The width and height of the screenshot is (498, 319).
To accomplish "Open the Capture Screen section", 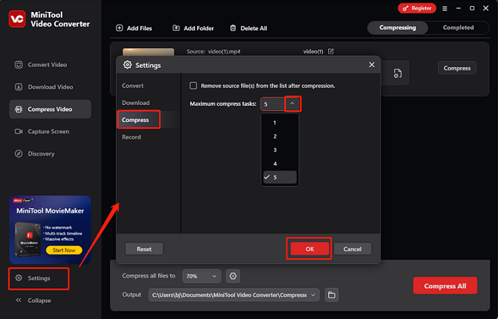I will 42,132.
